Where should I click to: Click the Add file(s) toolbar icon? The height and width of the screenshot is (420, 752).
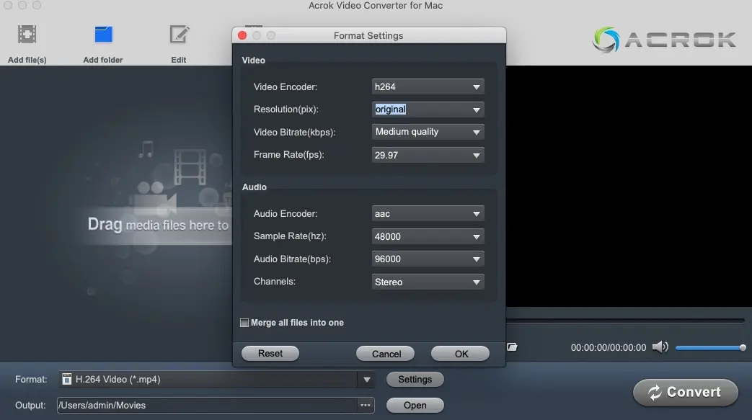(x=27, y=35)
